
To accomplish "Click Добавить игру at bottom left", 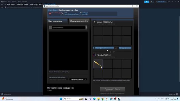I will coord(6,94).
